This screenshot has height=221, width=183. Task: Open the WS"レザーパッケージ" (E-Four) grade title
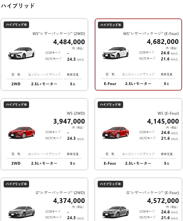pyautogui.click(x=151, y=34)
